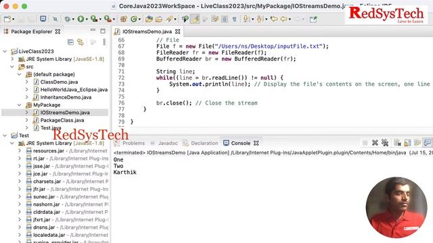Close the IOStreamsDemo.java editor tab
This screenshot has height=243, width=433.
point(178,32)
